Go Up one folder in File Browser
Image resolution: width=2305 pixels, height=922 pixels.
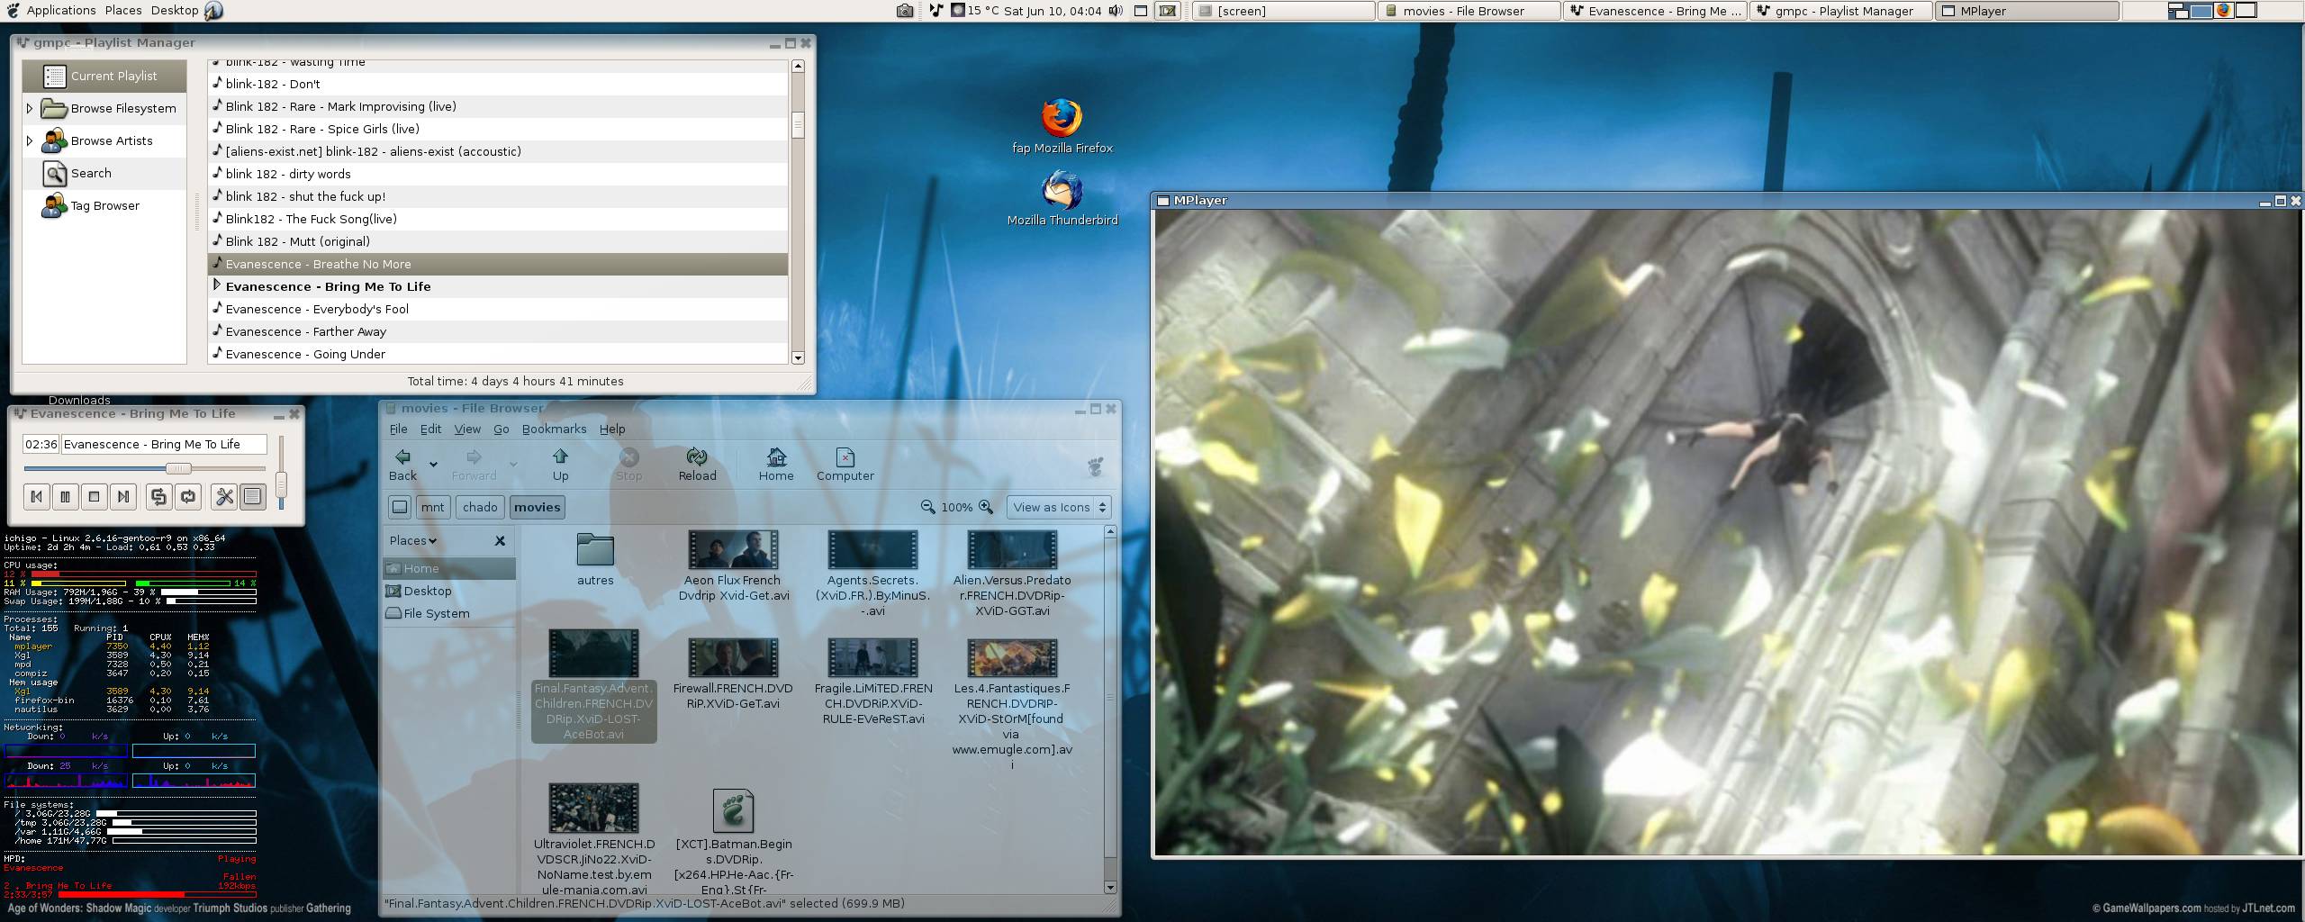click(x=560, y=465)
